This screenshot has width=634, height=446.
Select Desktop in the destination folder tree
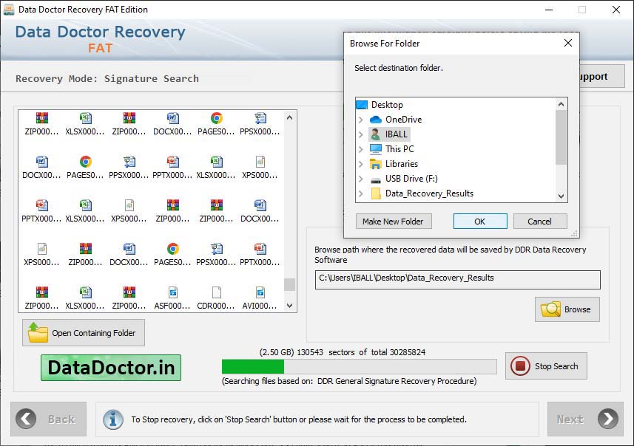tap(388, 104)
